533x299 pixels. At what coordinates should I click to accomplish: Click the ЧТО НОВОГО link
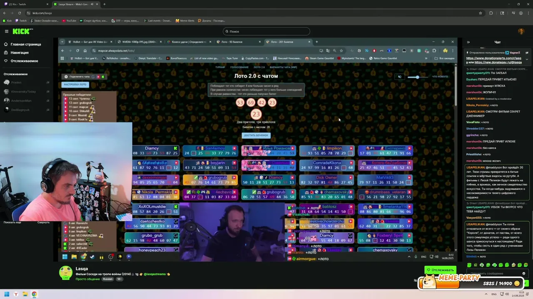440,76
